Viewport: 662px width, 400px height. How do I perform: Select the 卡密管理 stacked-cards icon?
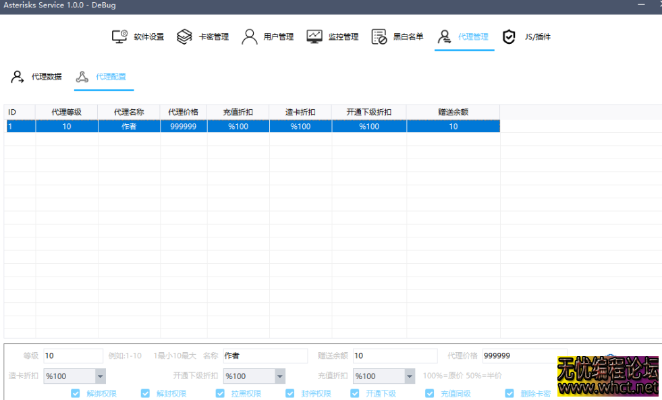point(183,35)
